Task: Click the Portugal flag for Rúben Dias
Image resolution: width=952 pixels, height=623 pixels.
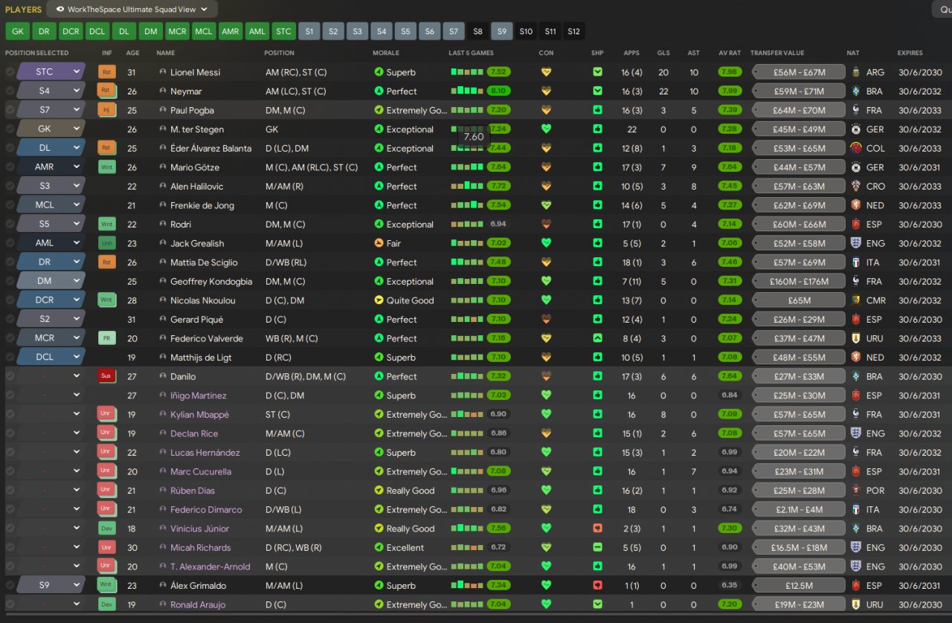Action: (x=856, y=491)
